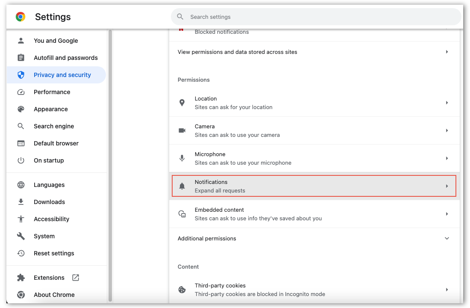Viewport: 470px width, 308px height.
Task: Click the Notifications bell icon
Action: pos(182,186)
